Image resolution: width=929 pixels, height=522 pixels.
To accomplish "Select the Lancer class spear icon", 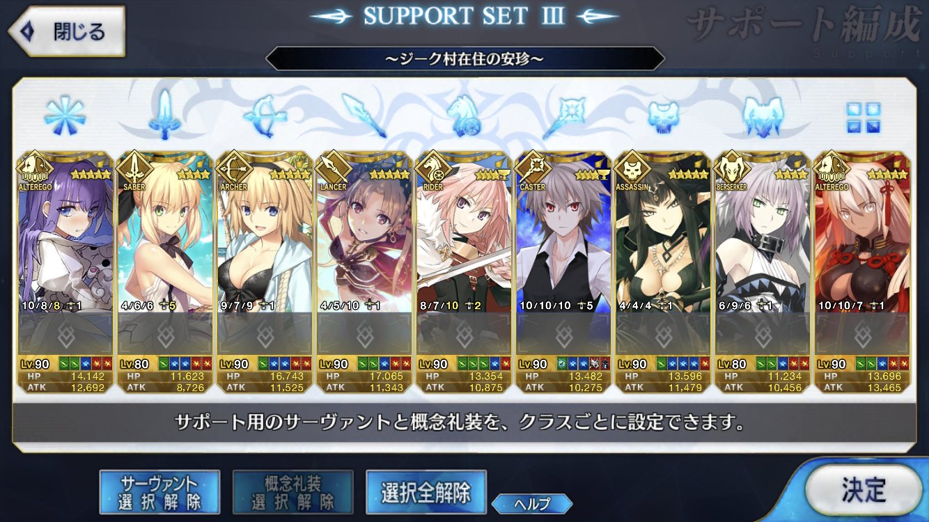I will coord(364,114).
